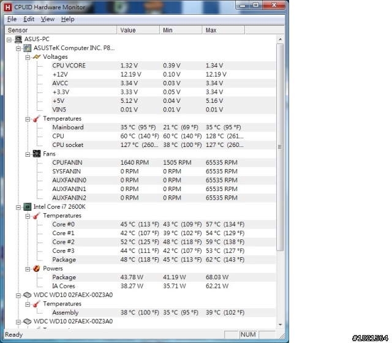Select the +12V voltage row
This screenshot has width=392, height=343.
(164, 74)
